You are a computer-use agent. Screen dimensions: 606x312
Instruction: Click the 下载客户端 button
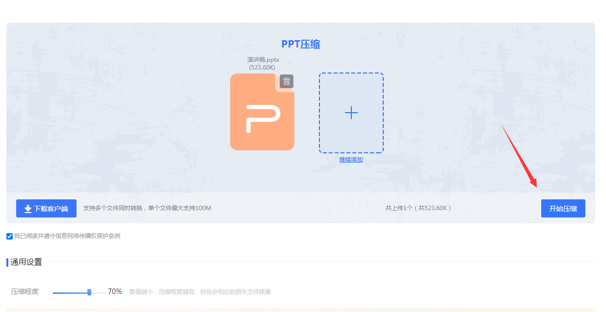click(x=46, y=208)
